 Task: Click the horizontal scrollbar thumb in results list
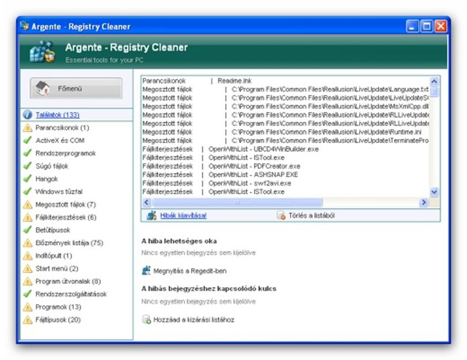238,202
